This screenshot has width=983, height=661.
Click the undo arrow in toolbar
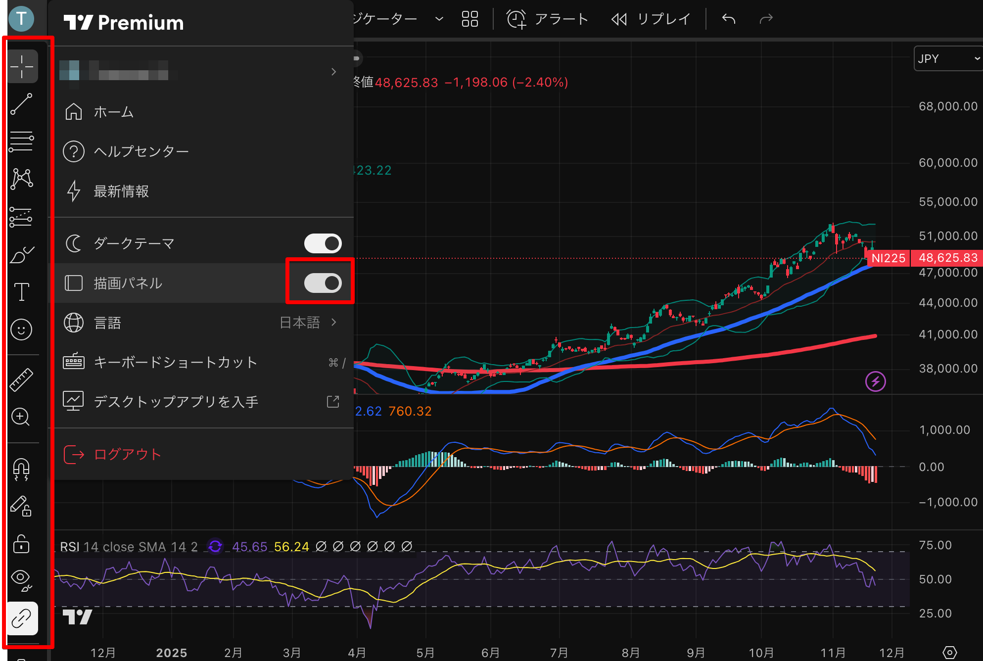729,19
